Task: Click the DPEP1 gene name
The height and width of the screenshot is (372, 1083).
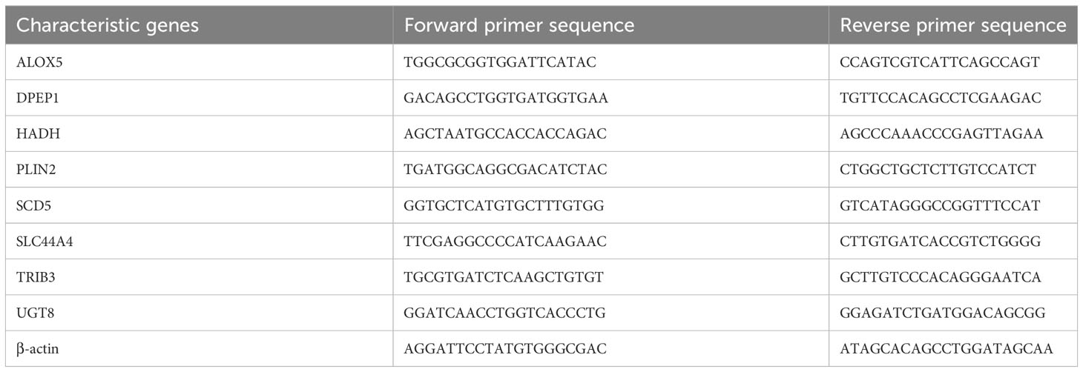Action: click(36, 98)
